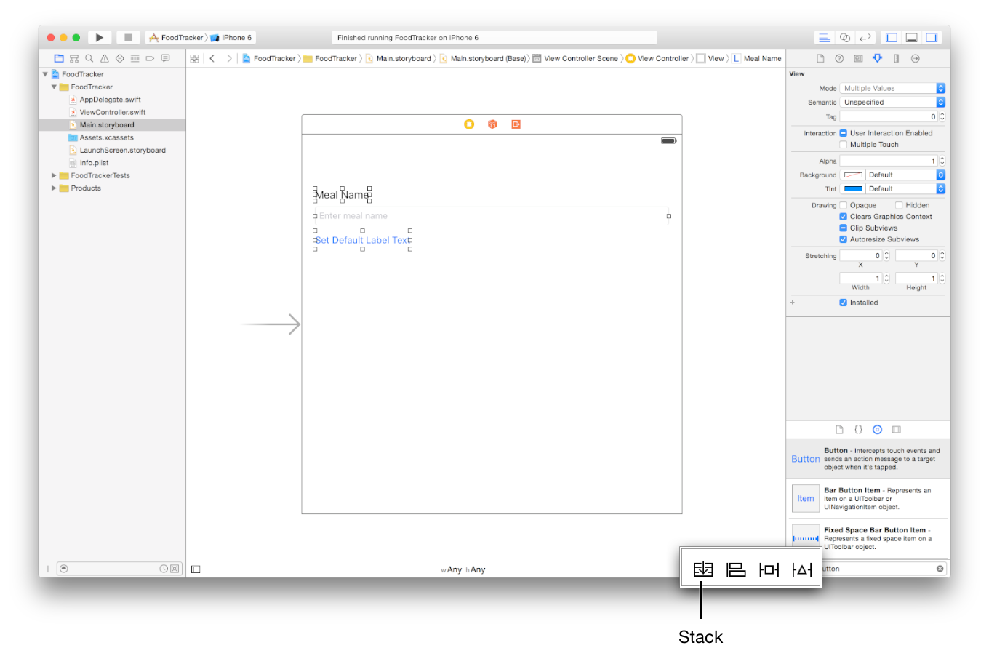Show the Debug navigator
Viewport: 989px width, 656px height.
click(x=135, y=58)
